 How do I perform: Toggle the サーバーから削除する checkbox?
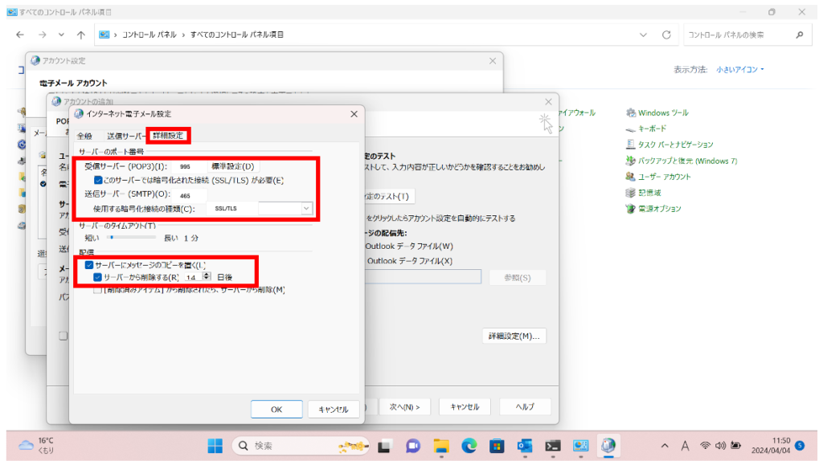tap(98, 277)
